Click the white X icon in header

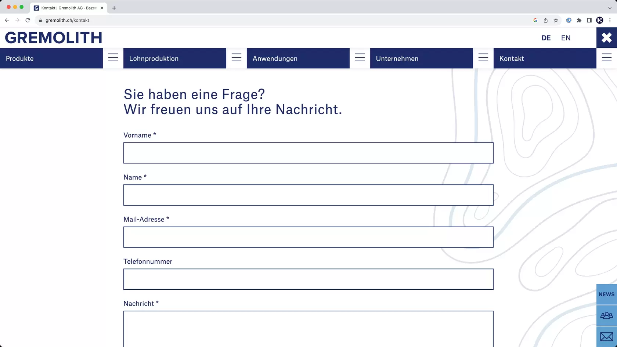tap(606, 37)
